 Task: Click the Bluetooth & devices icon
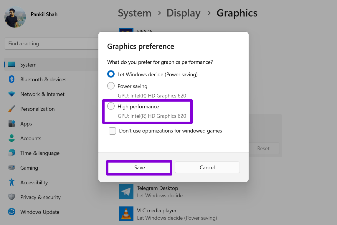[12, 79]
